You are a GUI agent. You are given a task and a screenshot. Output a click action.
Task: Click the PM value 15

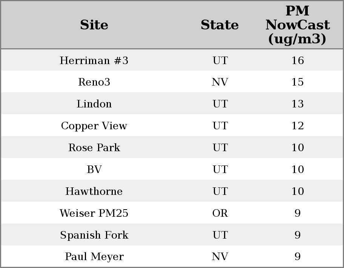click(297, 82)
